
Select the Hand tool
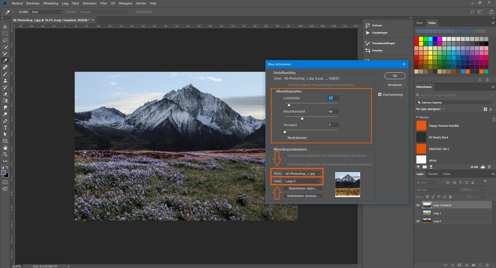coord(5,148)
